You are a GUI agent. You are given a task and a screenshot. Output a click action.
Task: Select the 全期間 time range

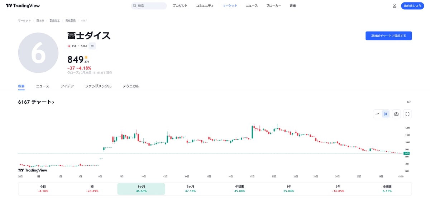click(387, 189)
